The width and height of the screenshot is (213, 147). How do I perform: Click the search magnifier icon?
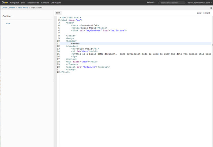coord(159,3)
